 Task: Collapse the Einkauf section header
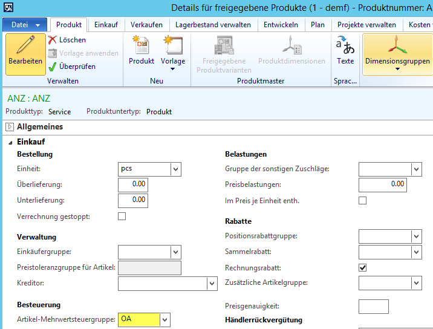pyautogui.click(x=10, y=142)
